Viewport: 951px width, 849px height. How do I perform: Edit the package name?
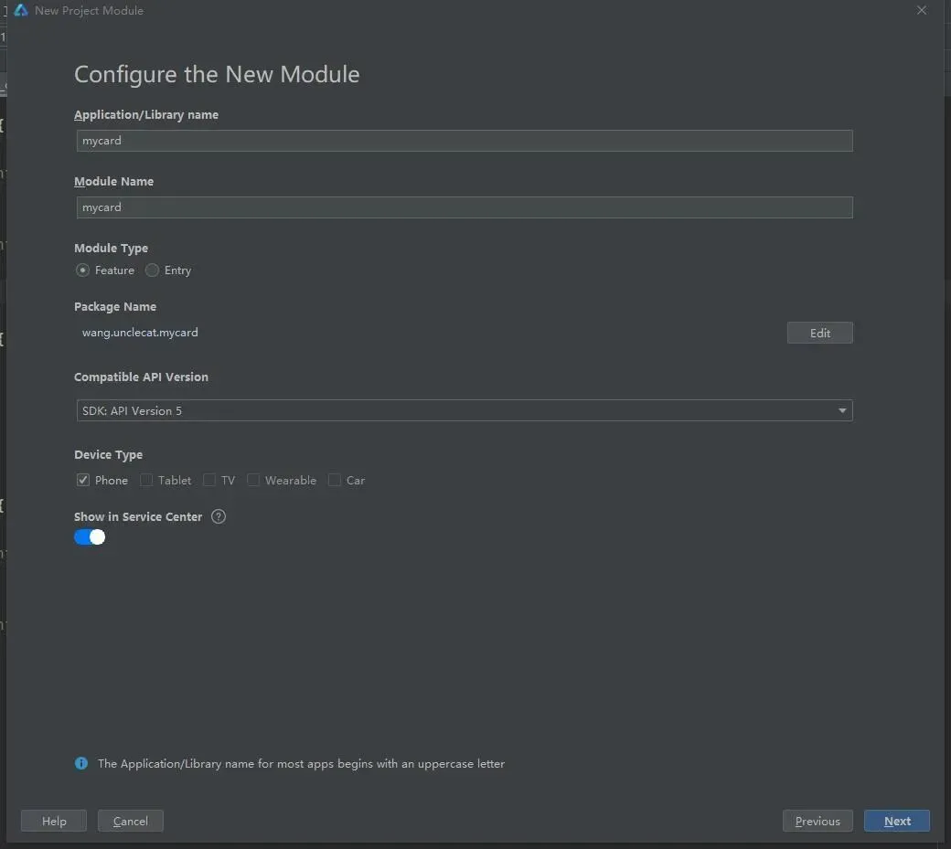pos(819,333)
